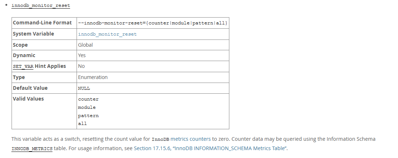398x158 pixels.
Task: Go to the INNODB_METRICS table link
Action: (32, 148)
